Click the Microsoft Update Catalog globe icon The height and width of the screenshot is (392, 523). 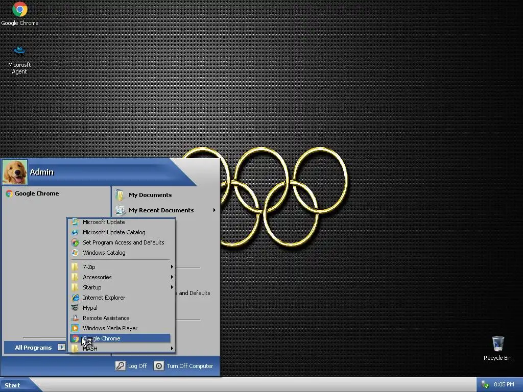pyautogui.click(x=75, y=232)
